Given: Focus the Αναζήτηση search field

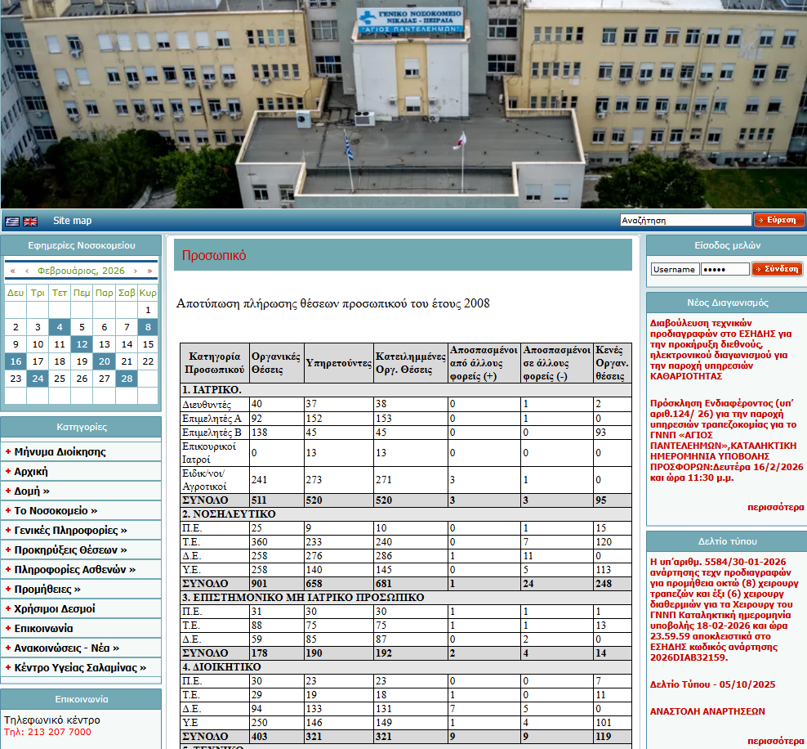Looking at the screenshot, I should pyautogui.click(x=685, y=220).
